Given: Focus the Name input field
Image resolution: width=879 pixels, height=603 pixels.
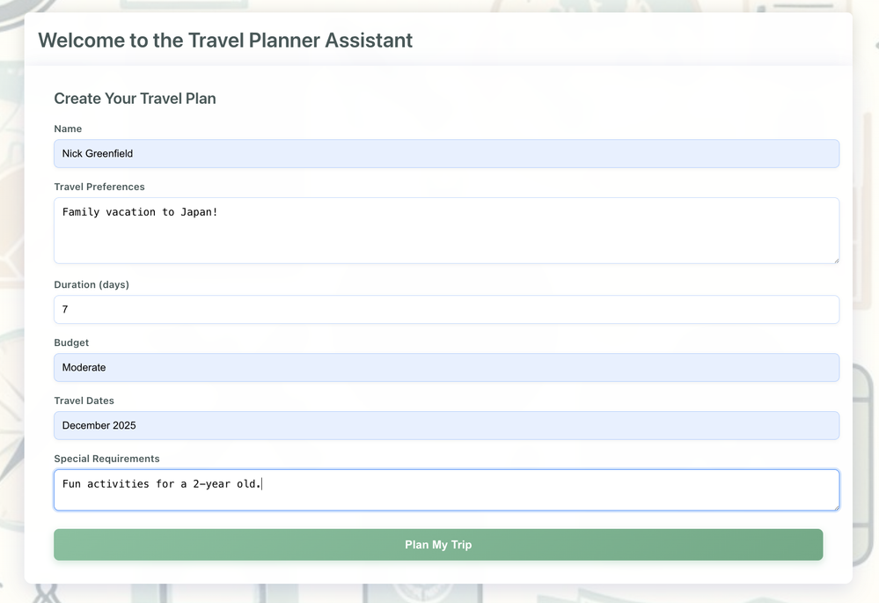Looking at the screenshot, I should 446,154.
